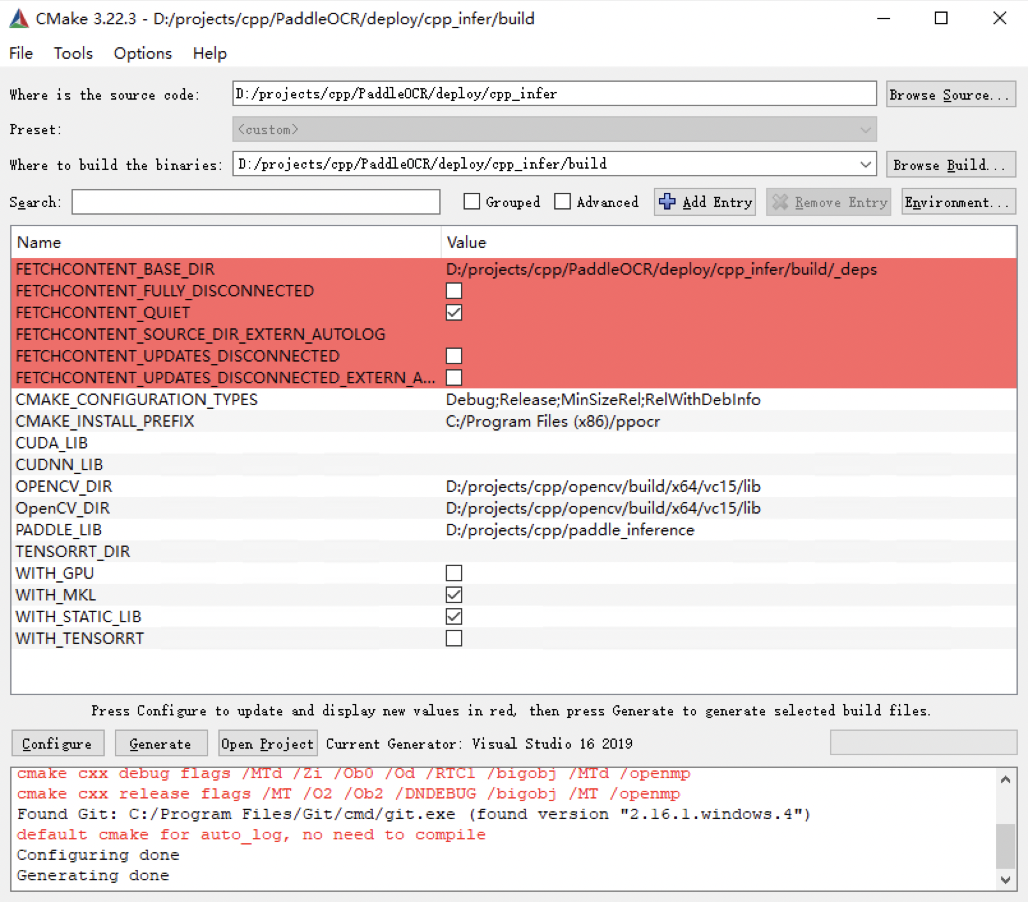Uncheck FETCHCONTENT_QUIET
The image size is (1028, 902).
click(454, 312)
